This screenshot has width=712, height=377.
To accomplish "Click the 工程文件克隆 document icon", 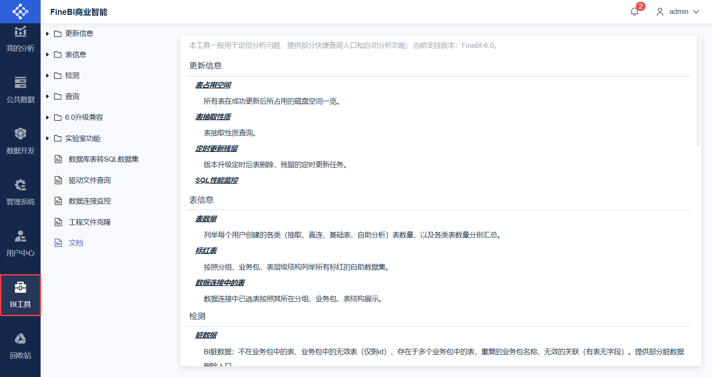I will [x=58, y=222].
